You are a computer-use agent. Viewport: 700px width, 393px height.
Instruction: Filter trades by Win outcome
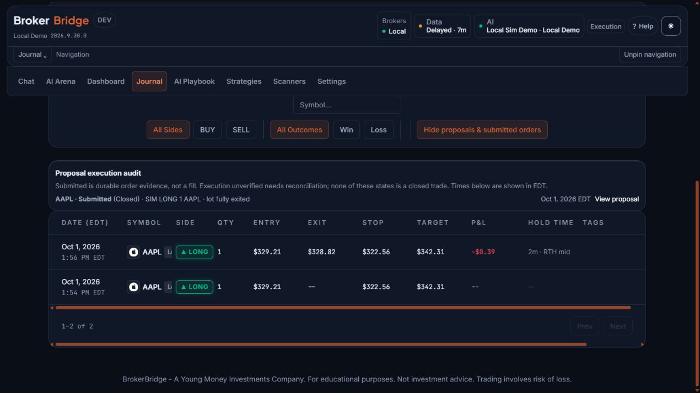[346, 130]
